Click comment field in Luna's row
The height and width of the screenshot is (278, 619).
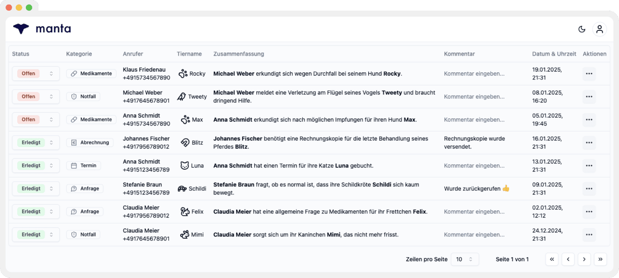[x=474, y=166]
